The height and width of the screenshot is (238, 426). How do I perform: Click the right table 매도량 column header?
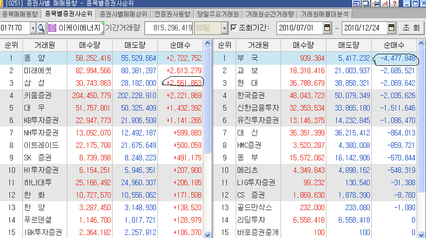point(349,45)
